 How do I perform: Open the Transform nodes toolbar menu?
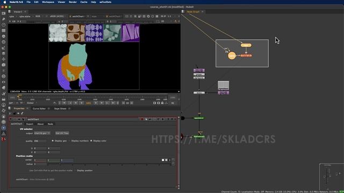[4, 59]
